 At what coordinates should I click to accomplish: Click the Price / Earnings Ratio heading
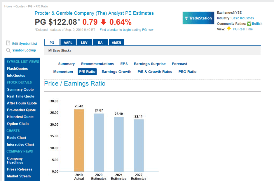[75, 84]
